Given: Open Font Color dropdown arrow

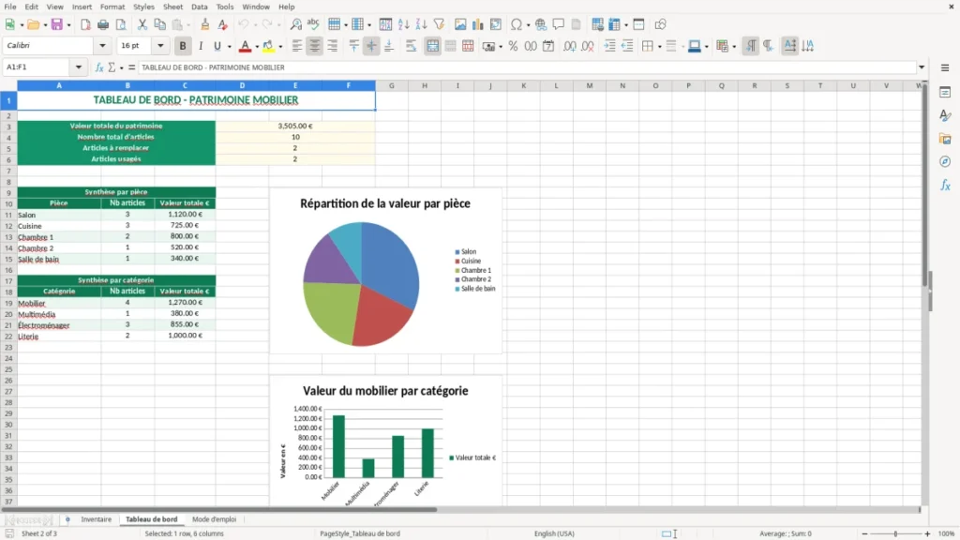Looking at the screenshot, I should [x=257, y=47].
